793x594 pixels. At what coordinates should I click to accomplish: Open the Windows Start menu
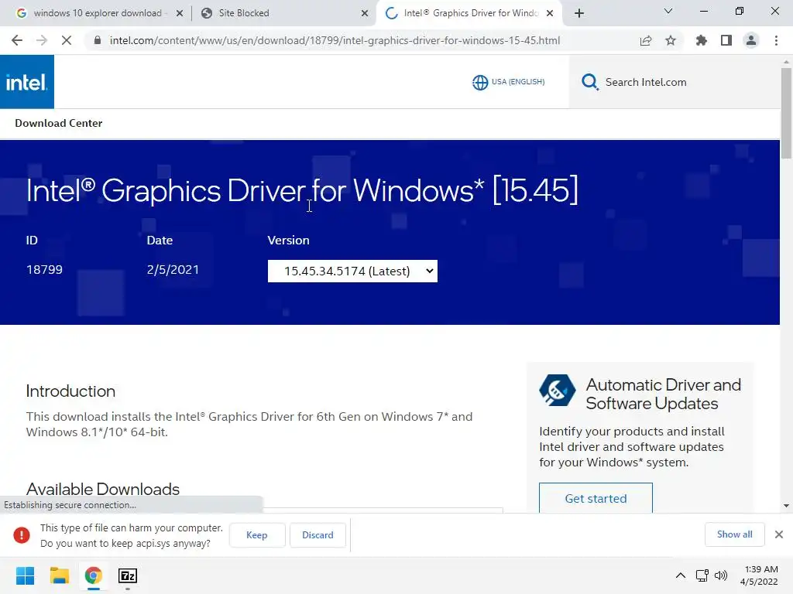coord(25,575)
